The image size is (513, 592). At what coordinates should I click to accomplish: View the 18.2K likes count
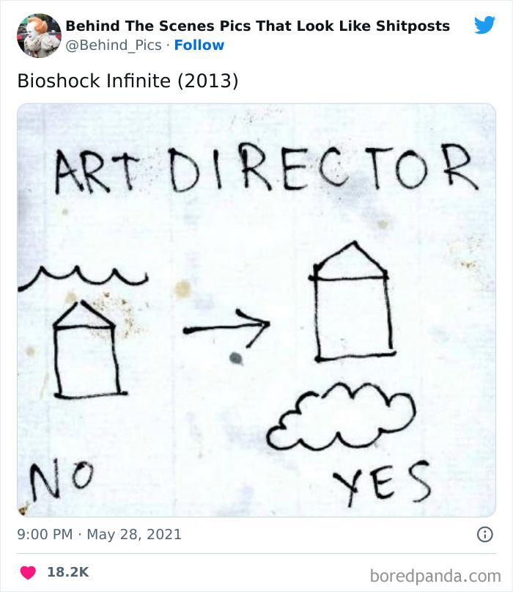[68, 572]
